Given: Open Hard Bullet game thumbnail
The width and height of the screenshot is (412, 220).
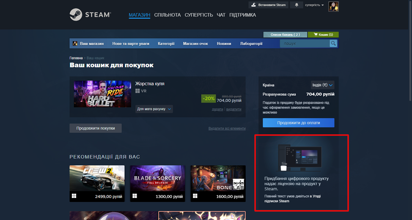Looking at the screenshot, I should coord(102,94).
